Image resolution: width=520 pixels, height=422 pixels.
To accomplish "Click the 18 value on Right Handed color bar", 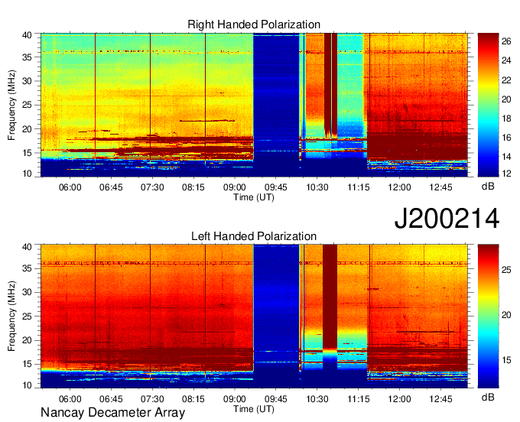I will pos(506,118).
